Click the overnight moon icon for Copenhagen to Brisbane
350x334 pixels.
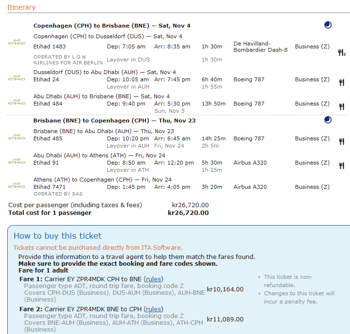328,25
